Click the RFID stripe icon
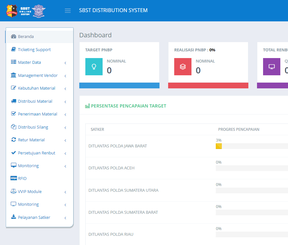 pyautogui.click(x=14, y=178)
